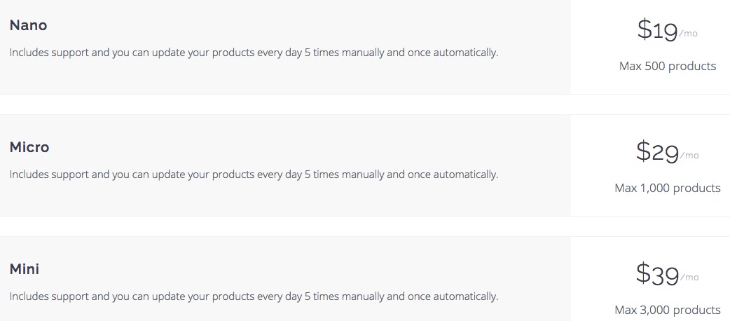Click the Max 1,000 products text

click(x=668, y=189)
